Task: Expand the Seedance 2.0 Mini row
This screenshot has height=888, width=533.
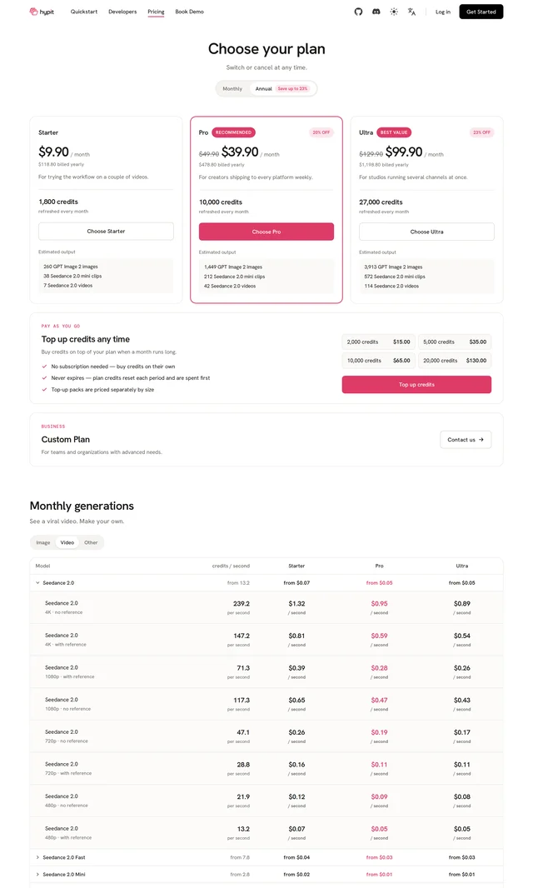Action: (38, 875)
